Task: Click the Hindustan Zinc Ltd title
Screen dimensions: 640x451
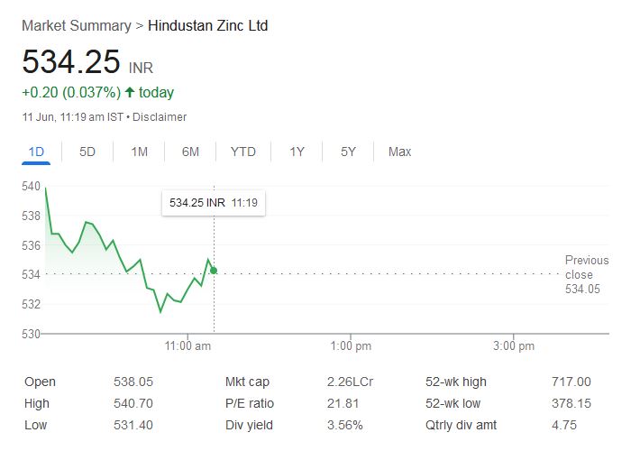Action: click(x=207, y=25)
